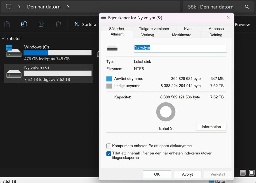The image size is (256, 183).
Task: Enable Komprimera enheten checkbox
Action: tap(109, 146)
